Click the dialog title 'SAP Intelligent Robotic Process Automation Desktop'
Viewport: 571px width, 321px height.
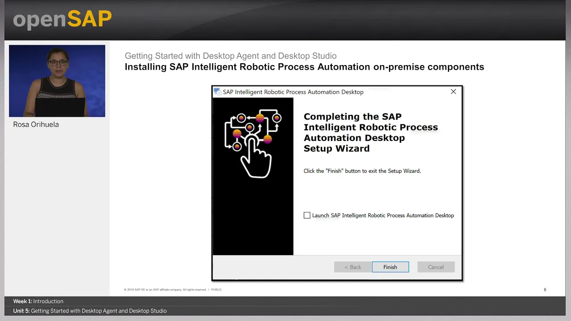coord(293,92)
